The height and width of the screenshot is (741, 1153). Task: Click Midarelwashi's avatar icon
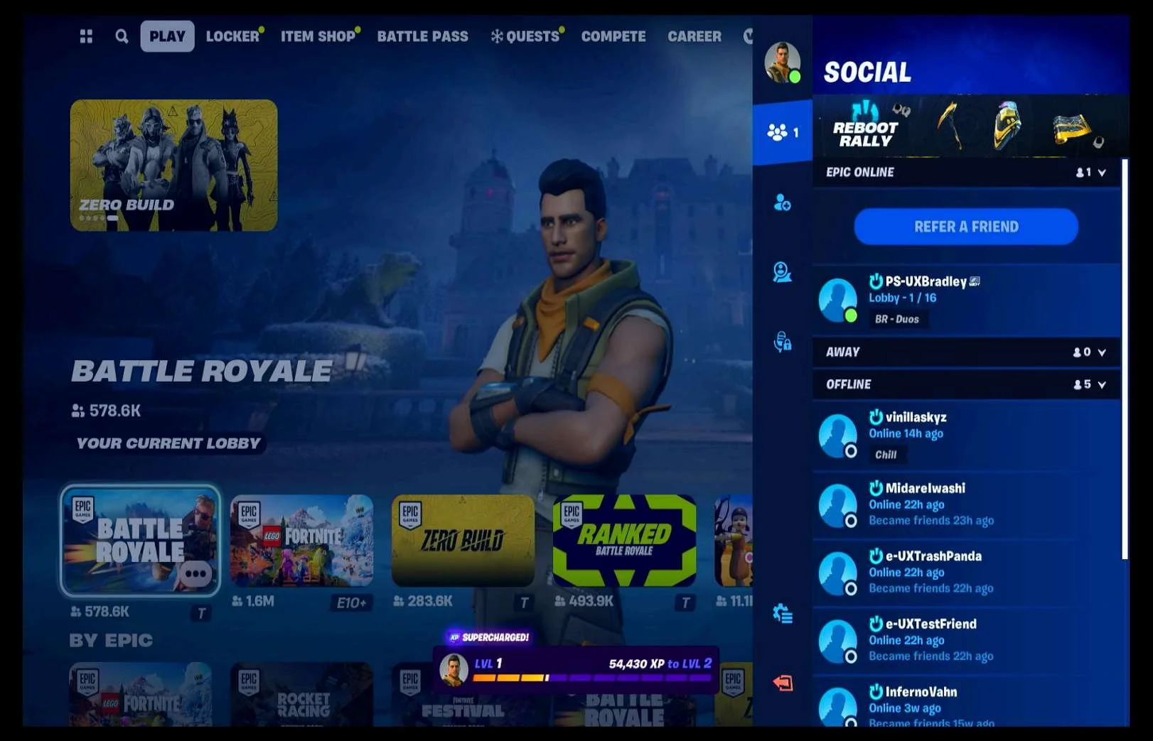pos(837,505)
